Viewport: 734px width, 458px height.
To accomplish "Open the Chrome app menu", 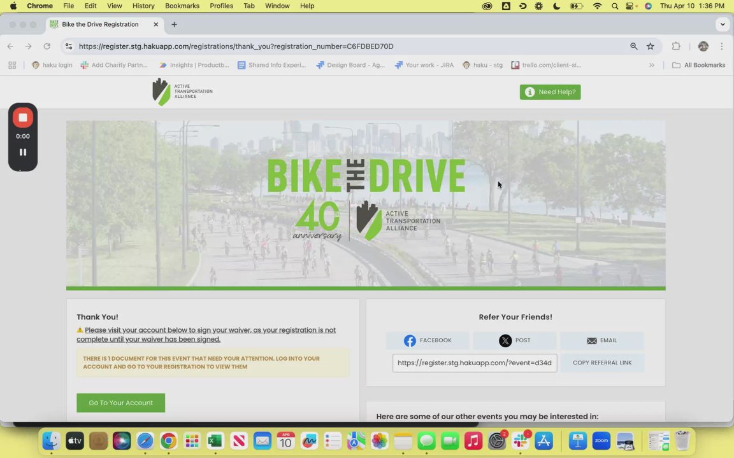I will [40, 6].
